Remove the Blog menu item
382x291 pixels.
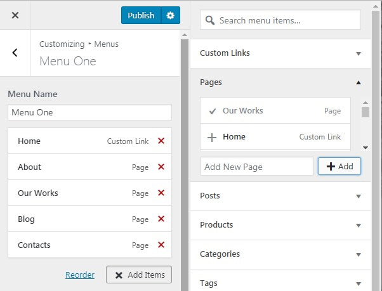[161, 219]
